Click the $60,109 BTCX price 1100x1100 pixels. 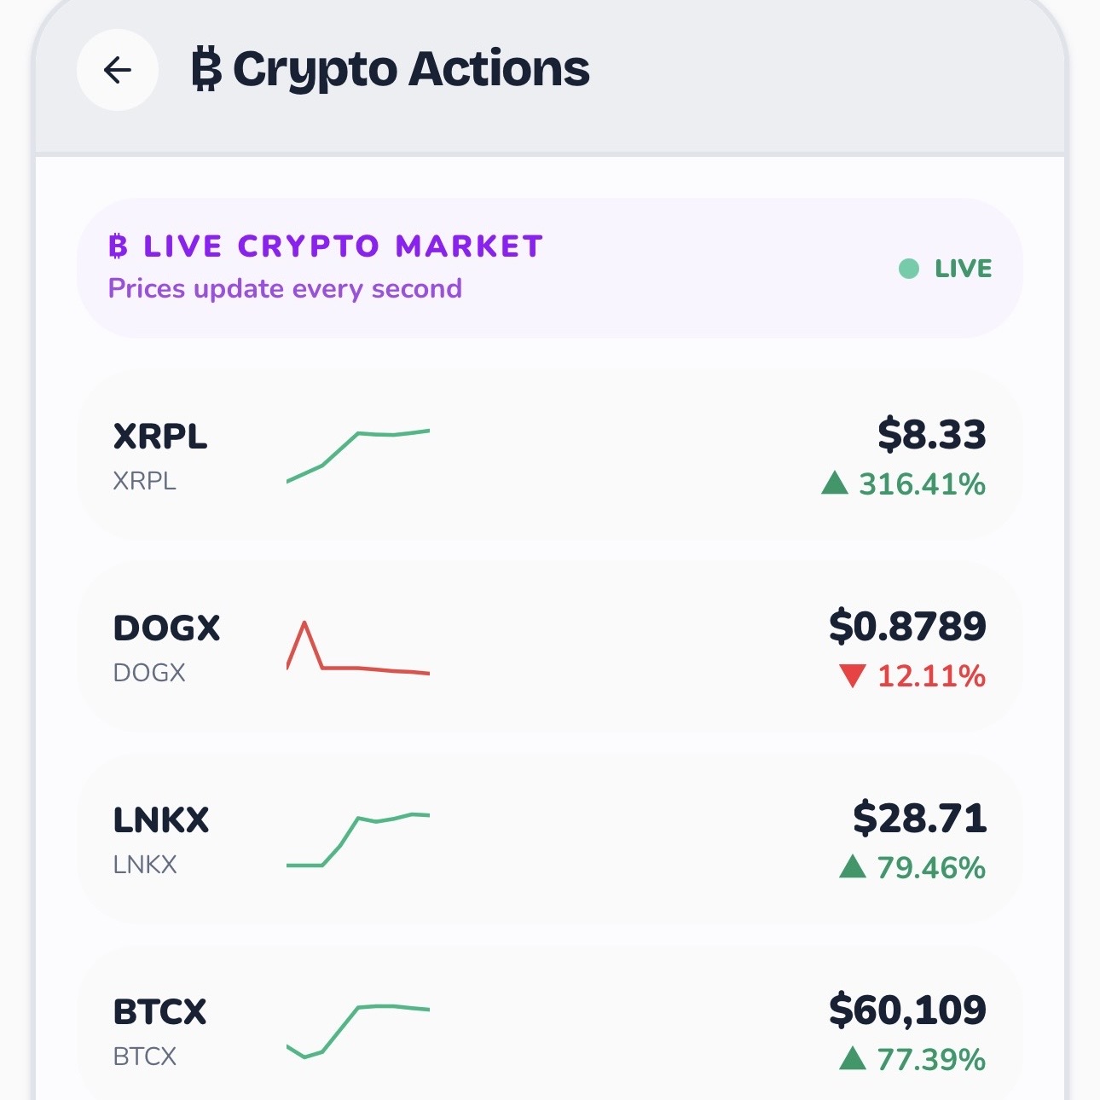907,1010
